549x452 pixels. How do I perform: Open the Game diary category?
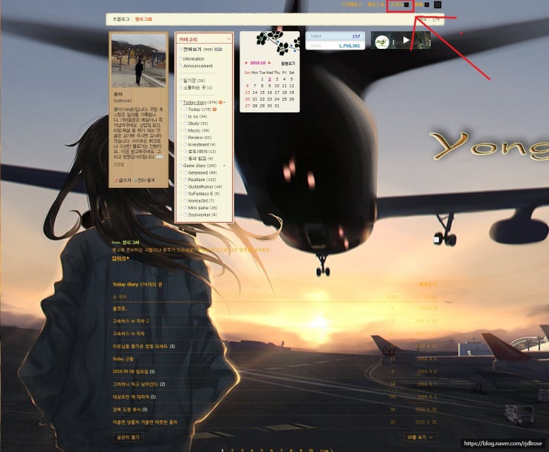pos(194,166)
